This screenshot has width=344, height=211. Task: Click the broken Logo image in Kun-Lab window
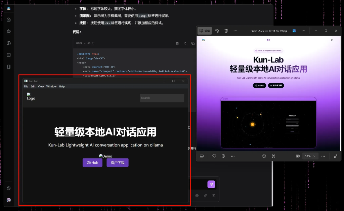(31, 96)
